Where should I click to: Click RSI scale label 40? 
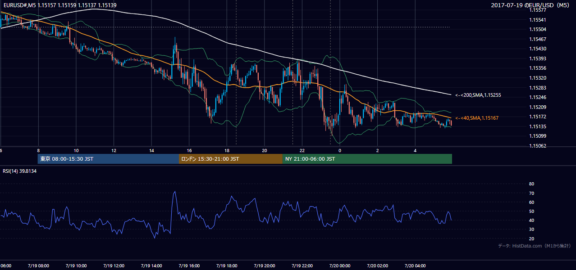[x=531, y=220]
